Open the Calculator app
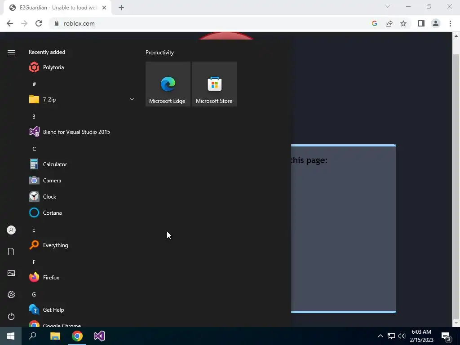The width and height of the screenshot is (460, 345). (x=82, y=164)
